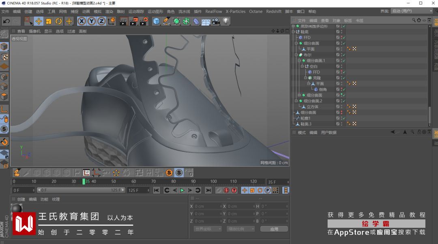The width and height of the screenshot is (438, 244).
Task: Select the Move tool in top toolbar
Action: point(39,21)
